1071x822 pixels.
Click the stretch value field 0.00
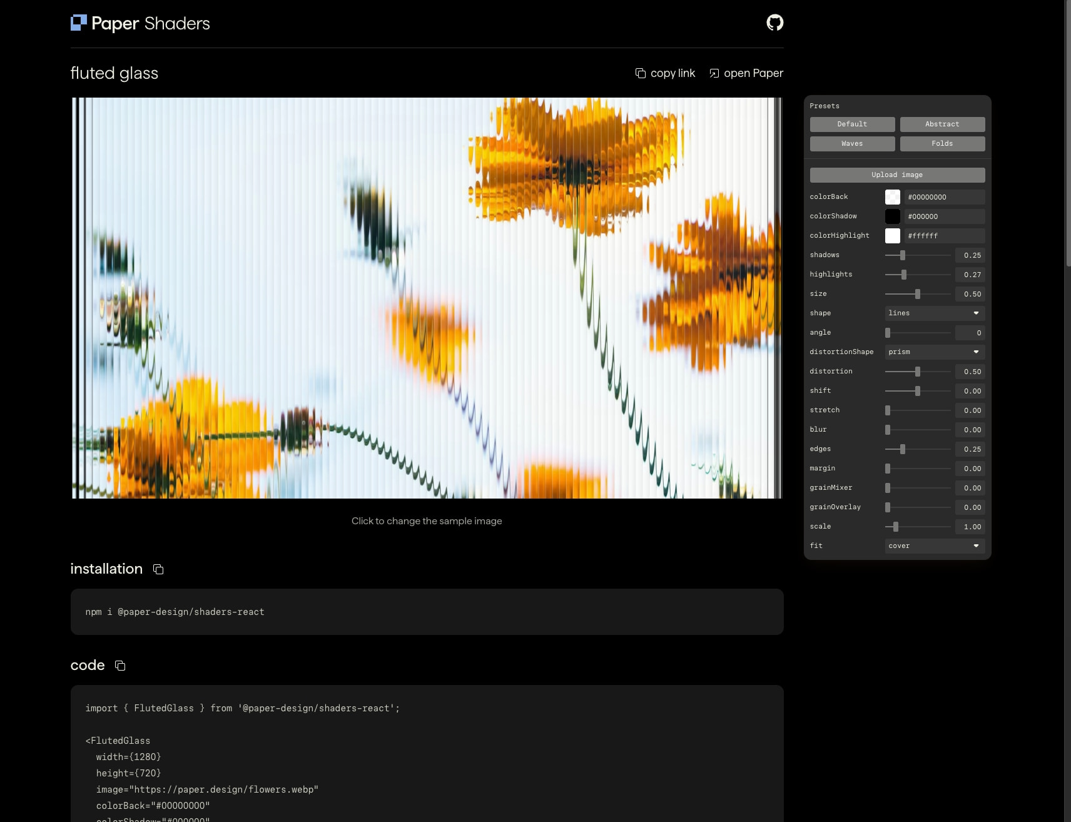tap(970, 410)
